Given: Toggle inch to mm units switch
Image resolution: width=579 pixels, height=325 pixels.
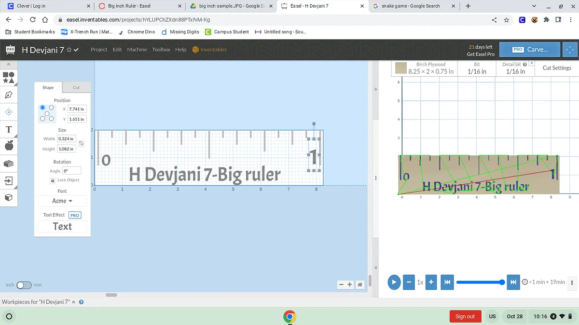Looking at the screenshot, I should click(x=24, y=285).
